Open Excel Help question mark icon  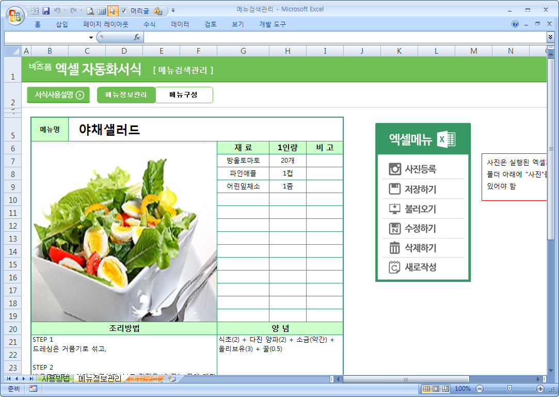pyautogui.click(x=515, y=24)
